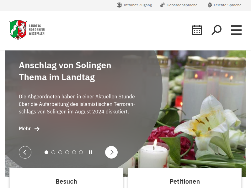Click the Leichte Sprache book icon
The image size is (251, 188).
tap(210, 5)
